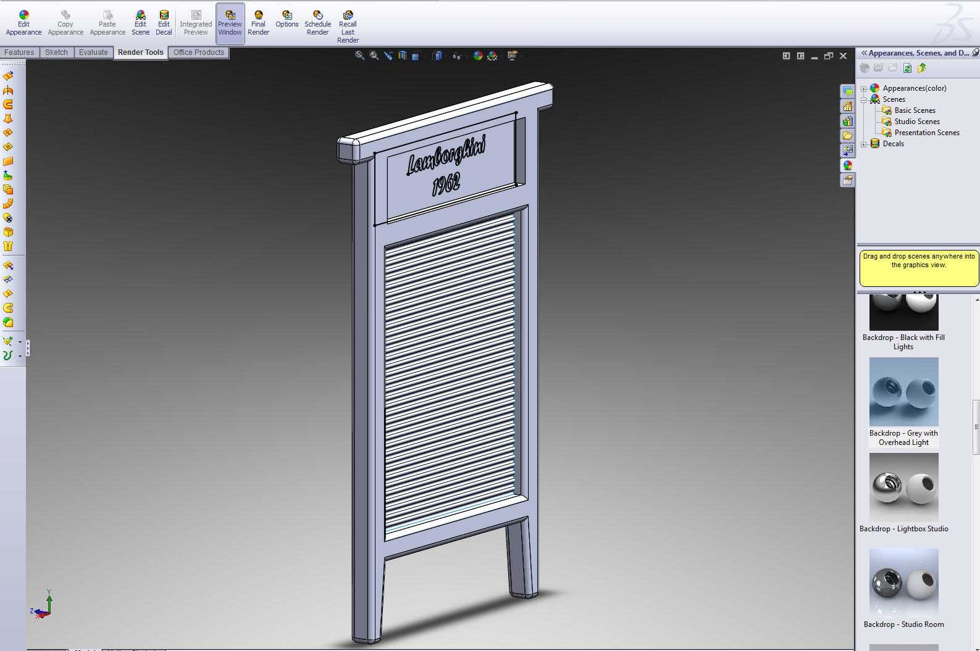
Task: Open render Options
Action: click(x=287, y=19)
